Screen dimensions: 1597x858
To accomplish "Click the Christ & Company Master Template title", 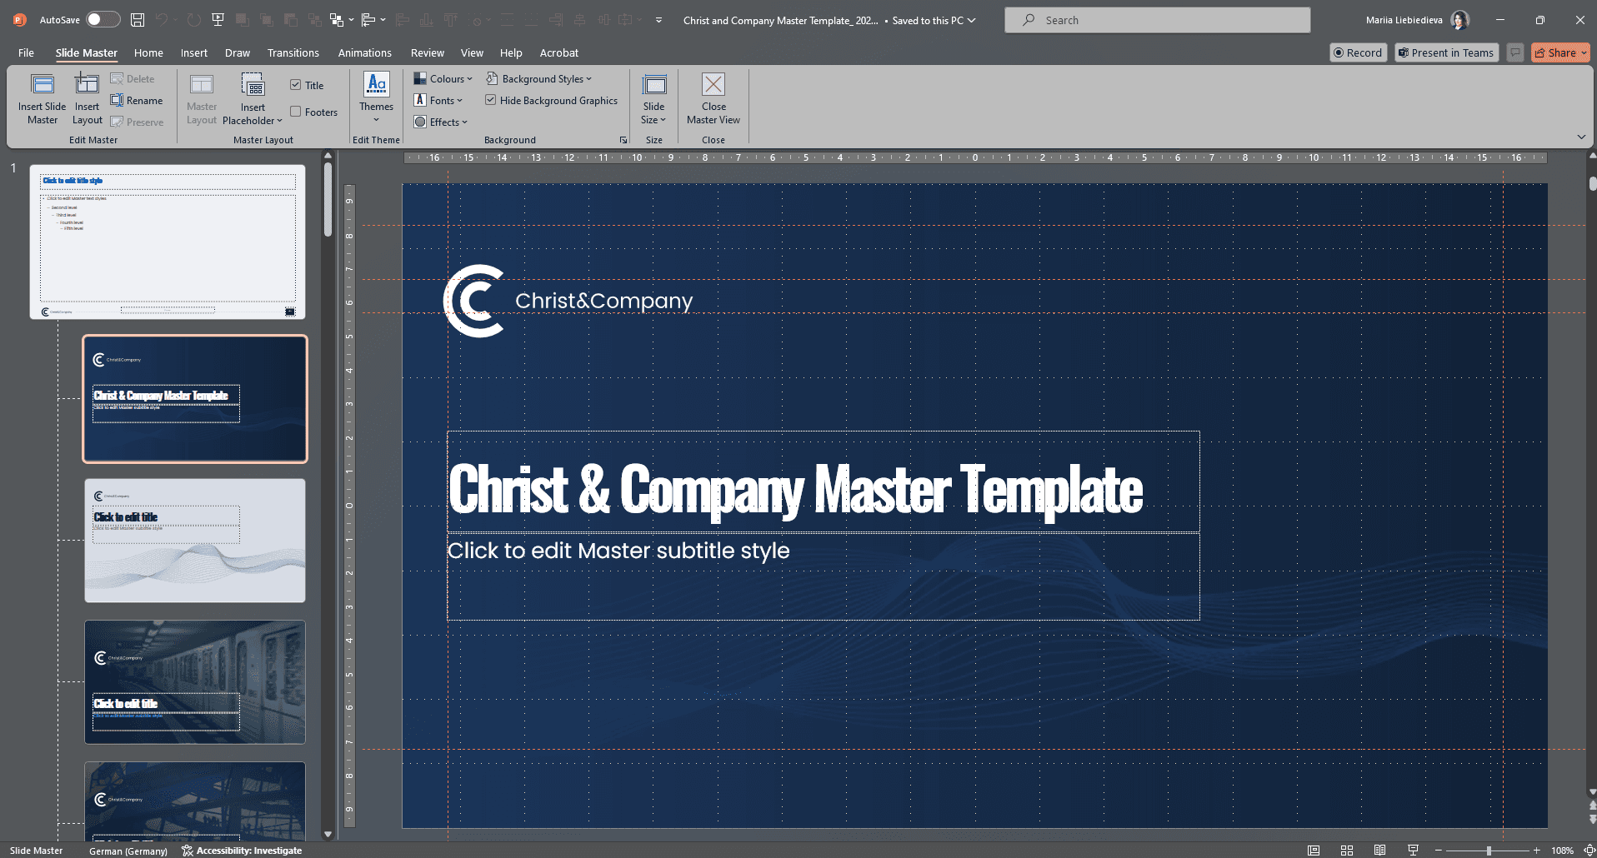I will [795, 488].
